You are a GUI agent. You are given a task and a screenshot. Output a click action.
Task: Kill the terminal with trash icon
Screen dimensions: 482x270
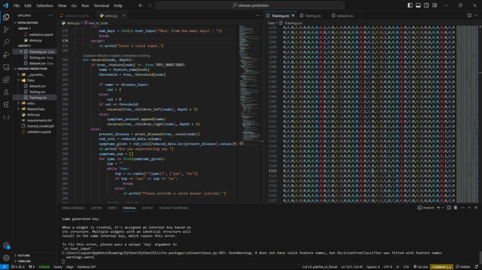click(x=456, y=208)
